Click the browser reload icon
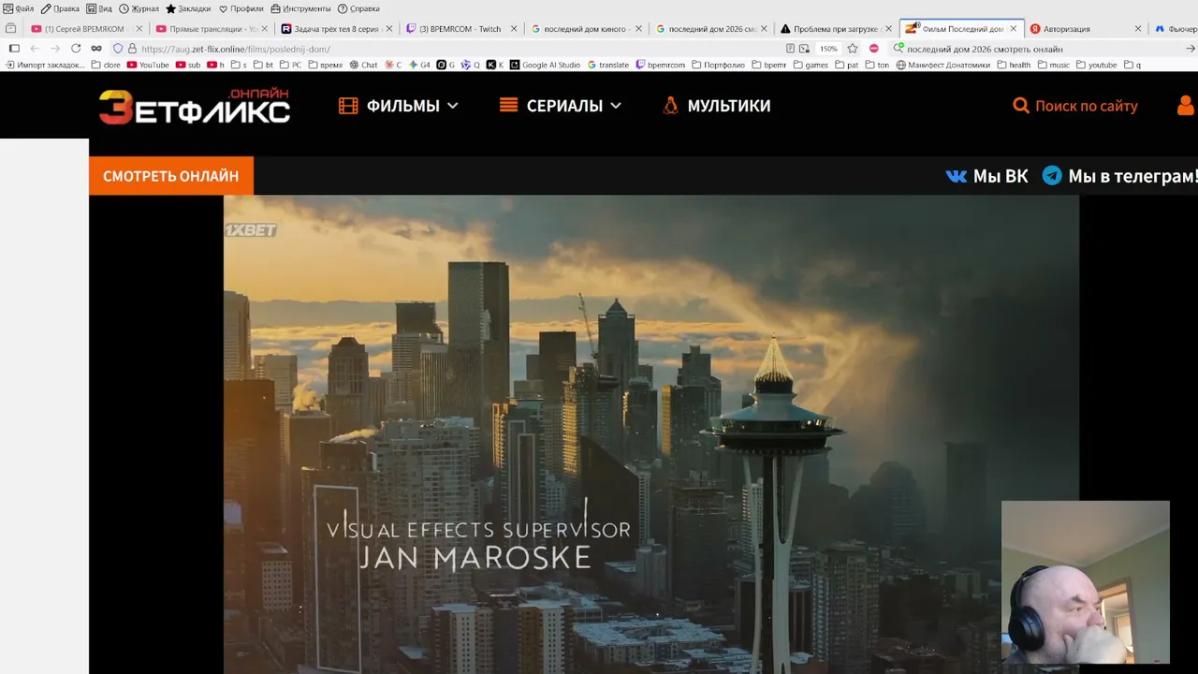 (76, 49)
